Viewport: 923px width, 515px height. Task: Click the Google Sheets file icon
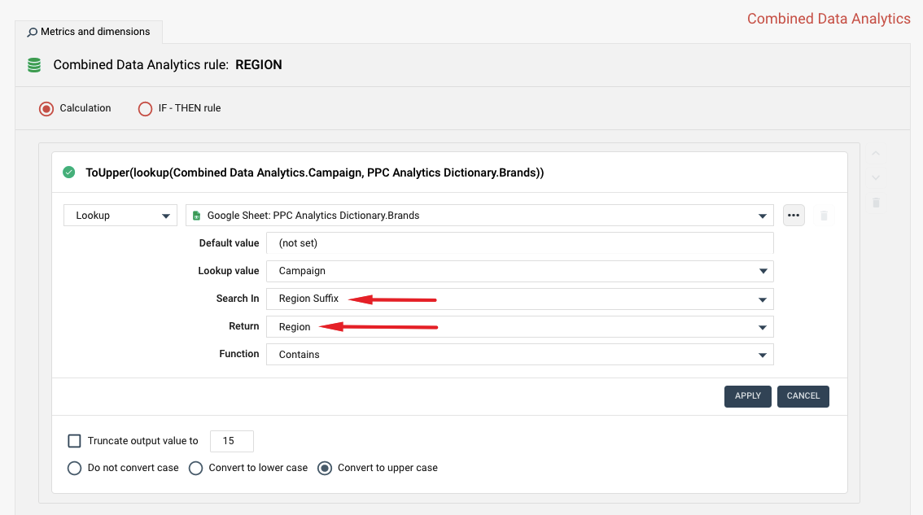pyautogui.click(x=197, y=216)
